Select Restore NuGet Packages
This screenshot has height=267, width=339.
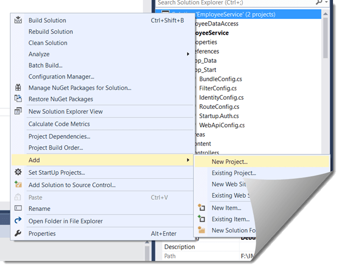[x=103, y=99]
